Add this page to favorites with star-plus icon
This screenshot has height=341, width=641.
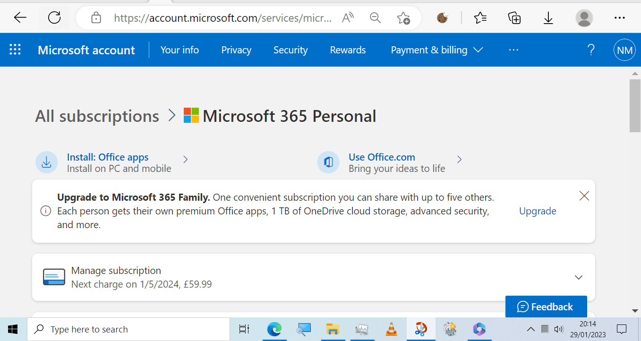pyautogui.click(x=403, y=18)
